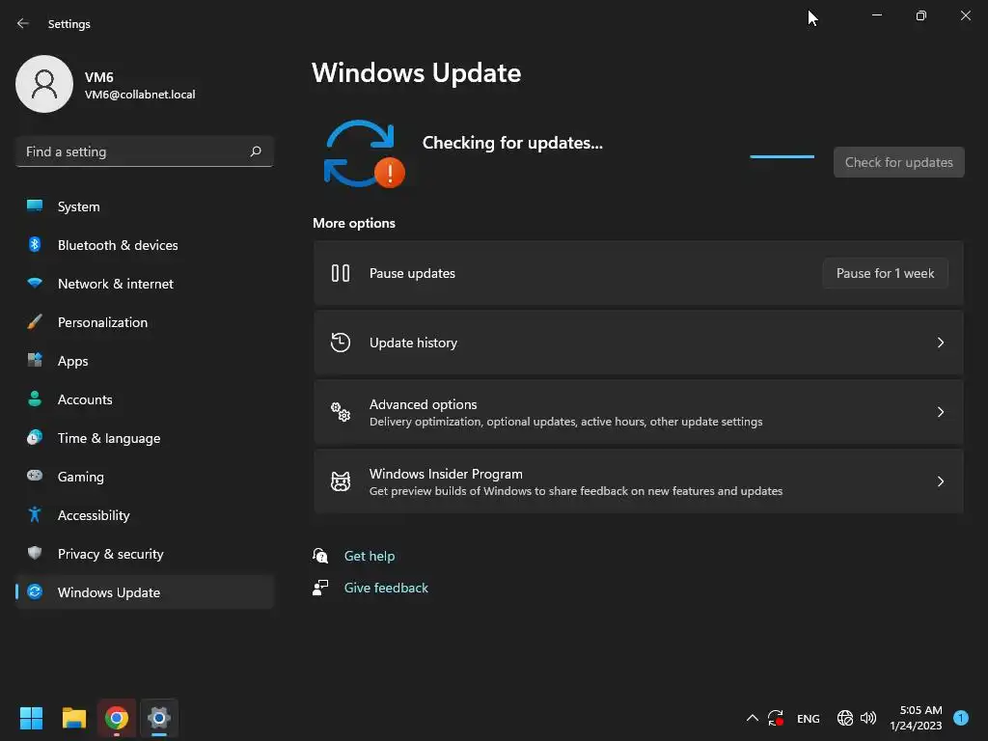988x741 pixels.
Task: Click the search magnifier icon in Find a setting
Action: click(x=256, y=151)
